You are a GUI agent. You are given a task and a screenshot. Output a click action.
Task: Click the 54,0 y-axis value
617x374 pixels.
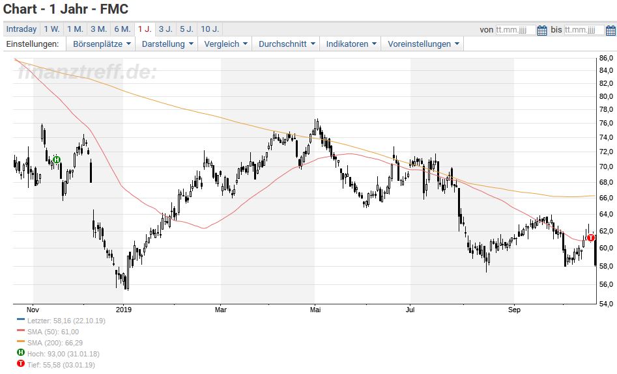coord(606,304)
